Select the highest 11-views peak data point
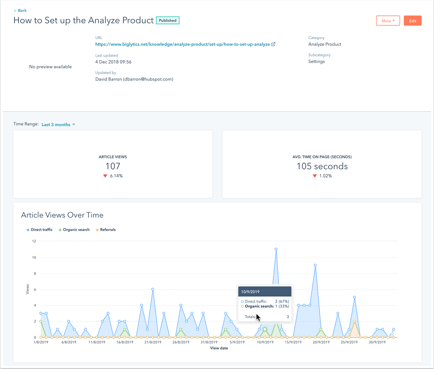The height and width of the screenshot is (369, 434). tap(276, 249)
